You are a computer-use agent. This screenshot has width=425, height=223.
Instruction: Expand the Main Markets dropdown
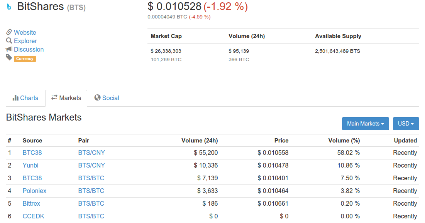tap(366, 124)
